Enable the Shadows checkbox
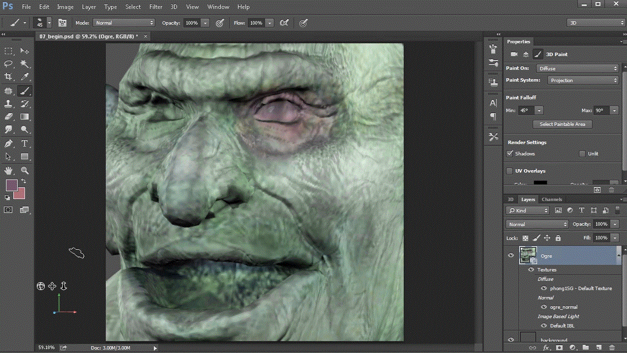This screenshot has height=353, width=627. 510,153
